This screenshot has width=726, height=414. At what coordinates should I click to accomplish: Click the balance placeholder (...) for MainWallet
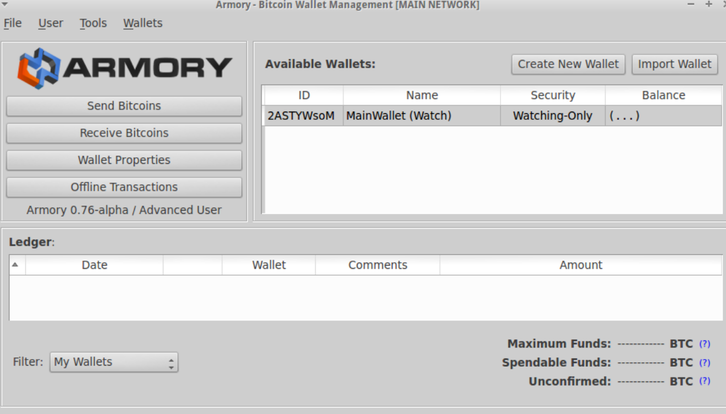(624, 115)
